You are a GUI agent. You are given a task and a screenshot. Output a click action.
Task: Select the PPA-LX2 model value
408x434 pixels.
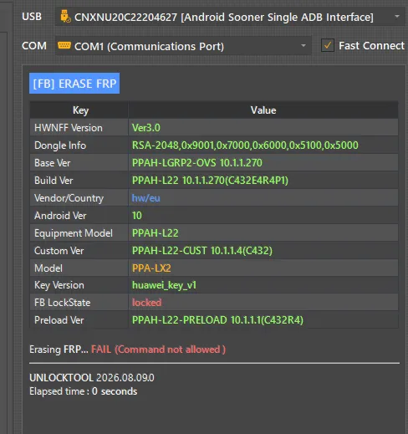263,268
